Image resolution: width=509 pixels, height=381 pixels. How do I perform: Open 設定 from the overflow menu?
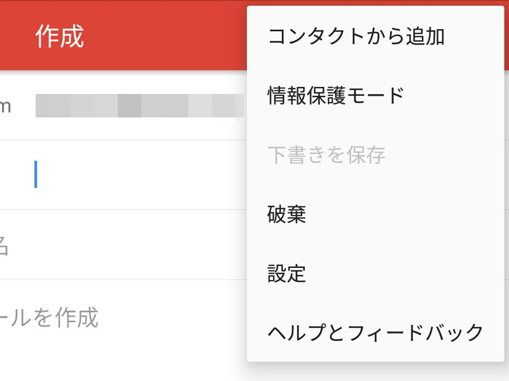(287, 274)
